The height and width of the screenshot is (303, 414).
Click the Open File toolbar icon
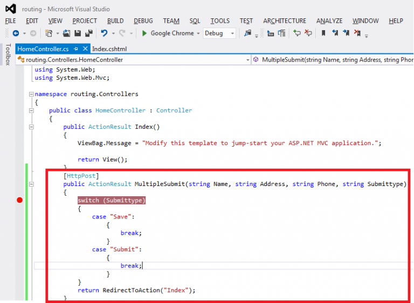(66, 33)
